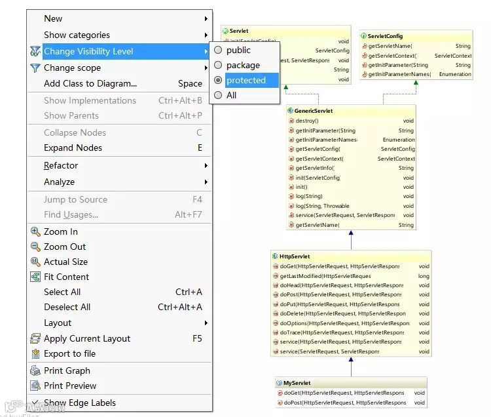Click log(String, Throwable) method row
This screenshot has width=491, height=417.
click(351, 206)
